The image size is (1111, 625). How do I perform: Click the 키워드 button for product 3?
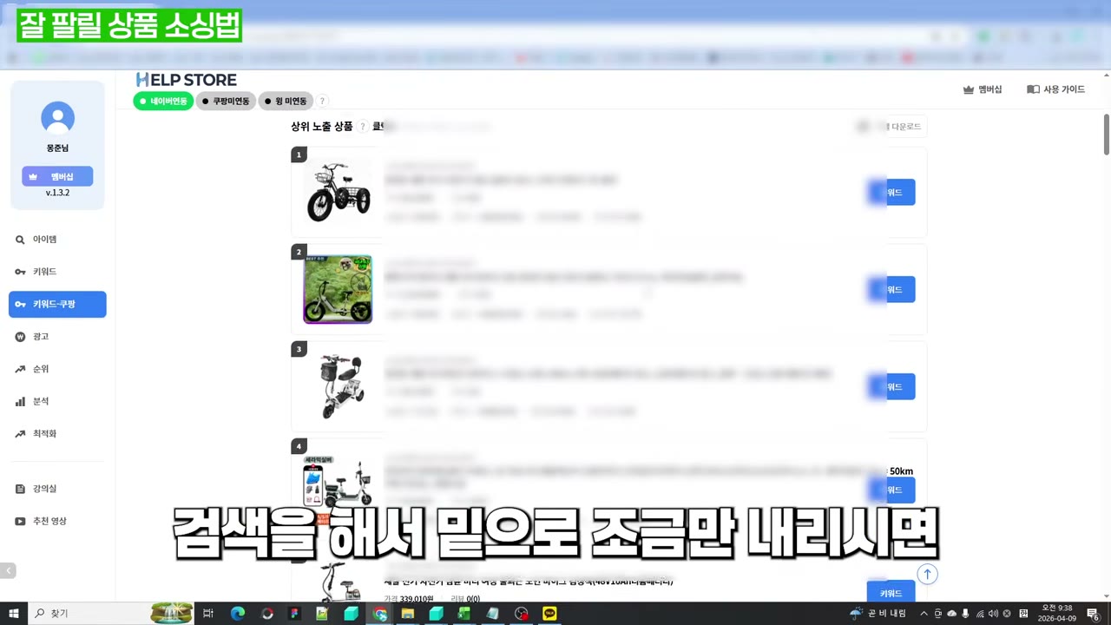point(891,387)
